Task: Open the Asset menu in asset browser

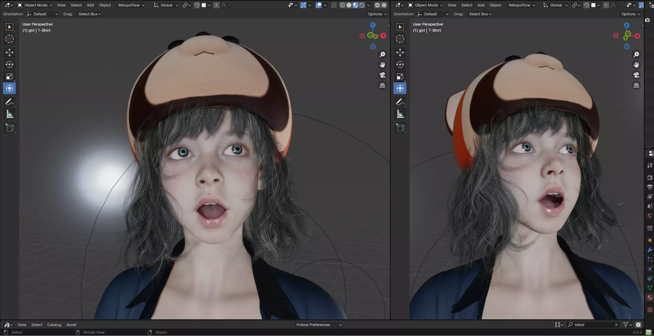Action: point(71,325)
